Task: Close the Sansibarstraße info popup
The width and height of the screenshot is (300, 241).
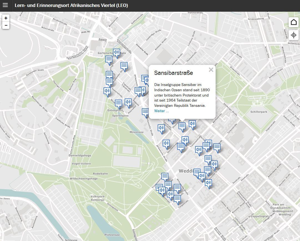Action: point(211,70)
